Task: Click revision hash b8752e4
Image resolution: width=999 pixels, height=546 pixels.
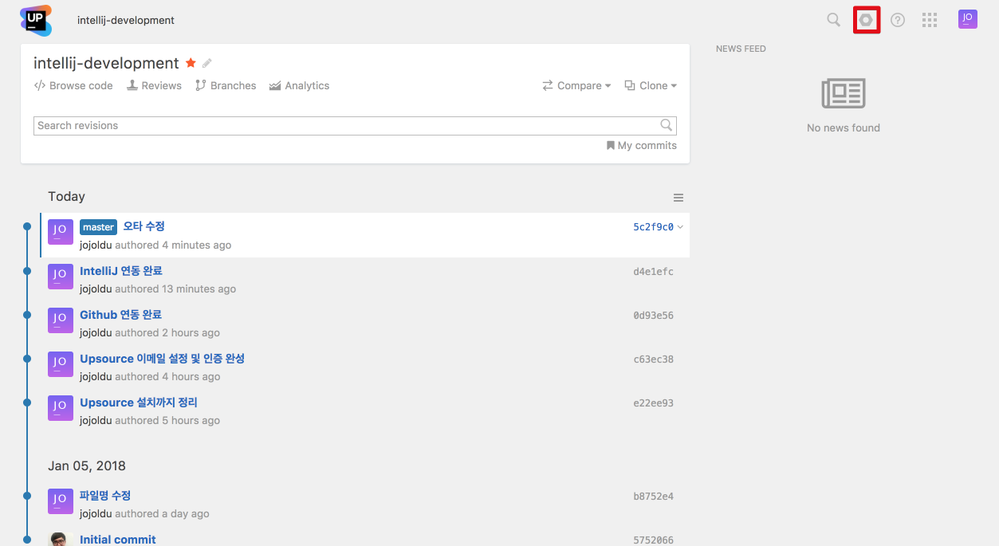Action: click(x=653, y=497)
